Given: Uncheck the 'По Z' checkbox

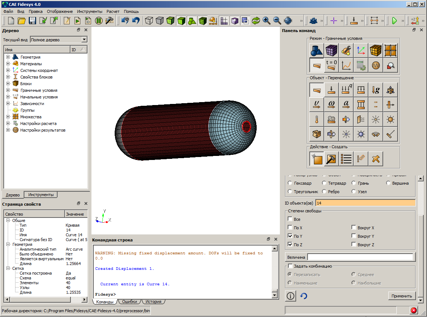Looking at the screenshot, I should [x=290, y=244].
